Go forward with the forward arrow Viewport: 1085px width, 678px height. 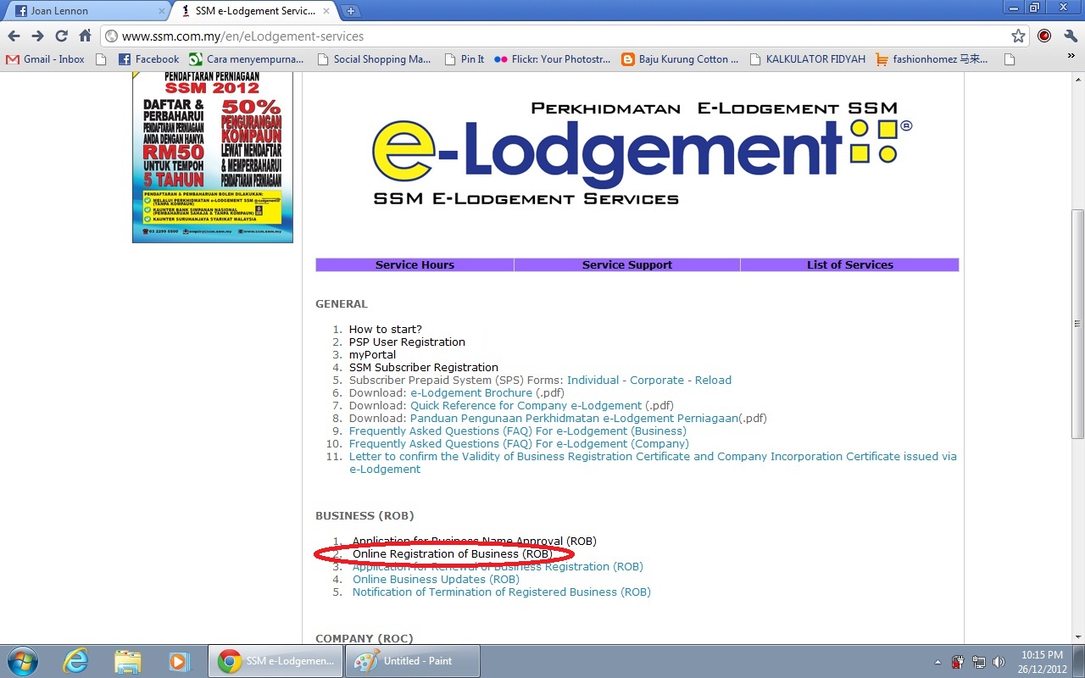(37, 36)
